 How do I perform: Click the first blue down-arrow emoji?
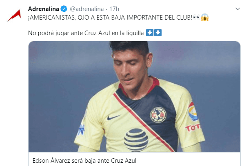(x=150, y=33)
